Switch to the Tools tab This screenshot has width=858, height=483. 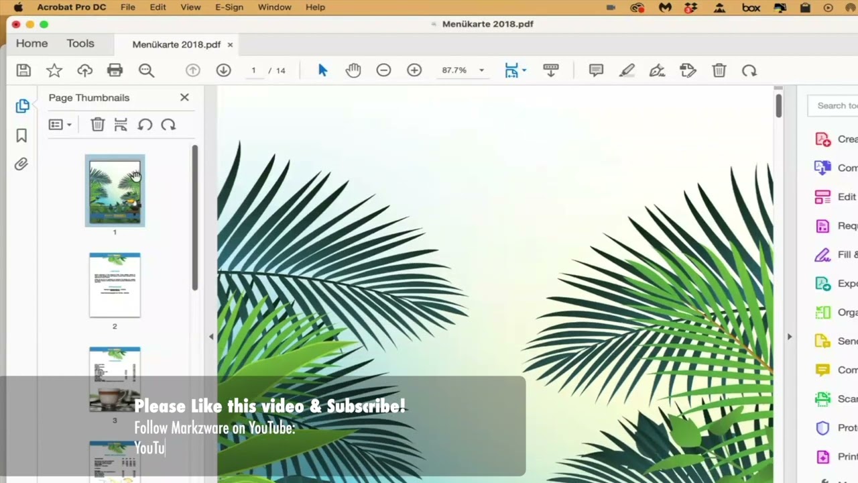click(80, 44)
